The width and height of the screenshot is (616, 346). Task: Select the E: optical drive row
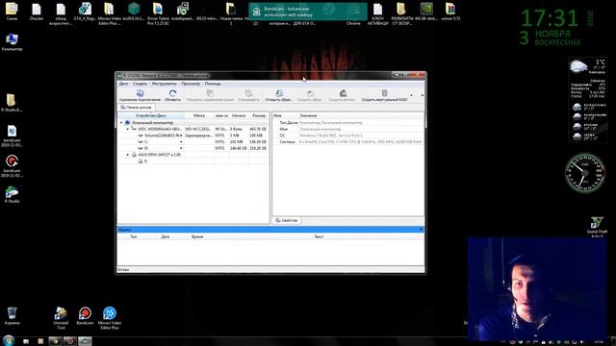point(194,161)
